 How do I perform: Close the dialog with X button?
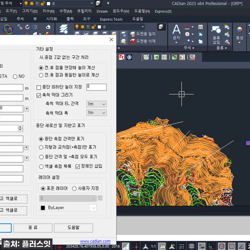[x=111, y=40]
